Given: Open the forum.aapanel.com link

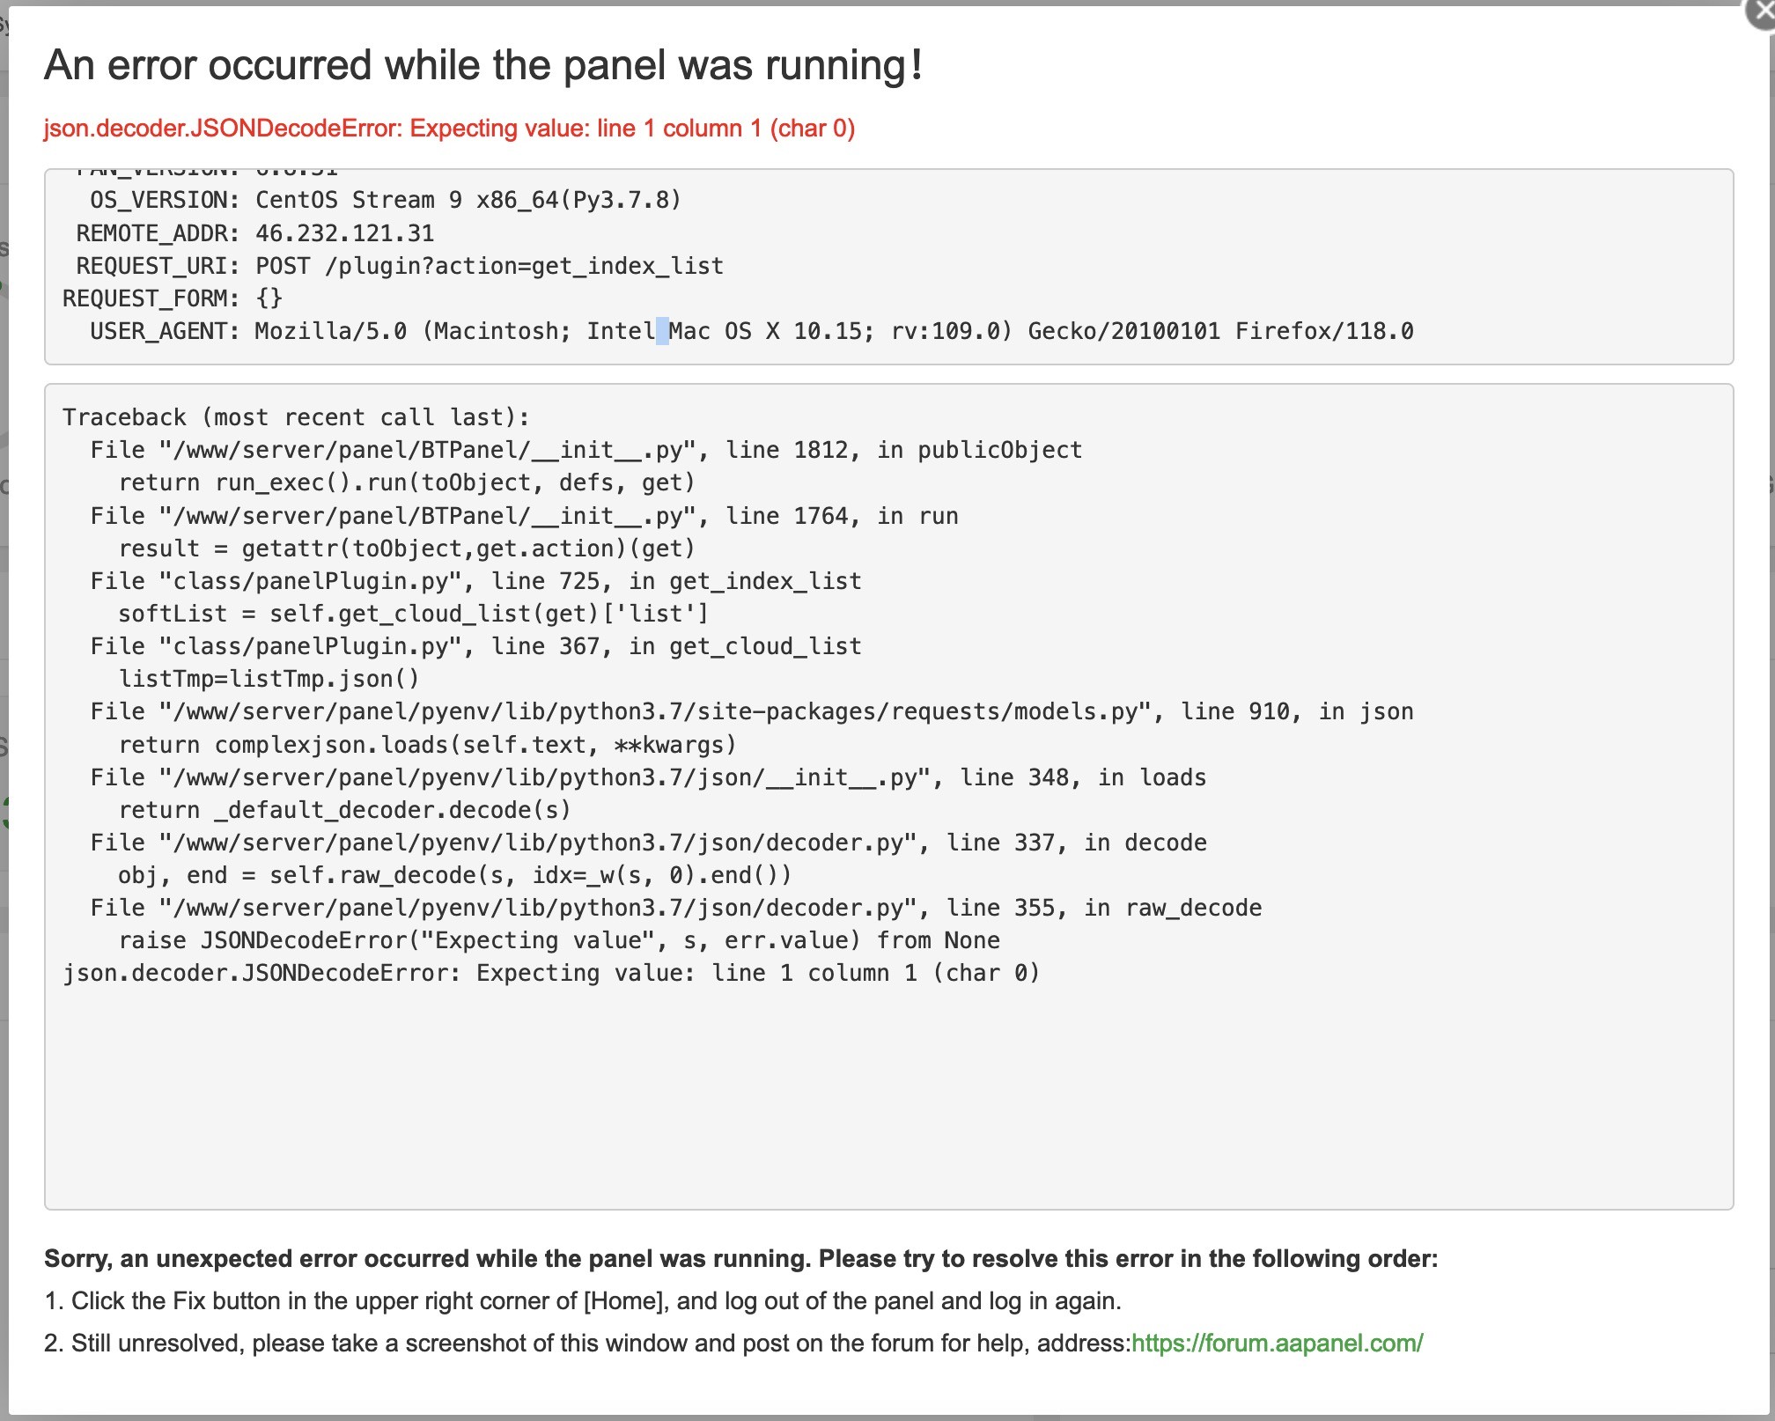Looking at the screenshot, I should 1277,1343.
